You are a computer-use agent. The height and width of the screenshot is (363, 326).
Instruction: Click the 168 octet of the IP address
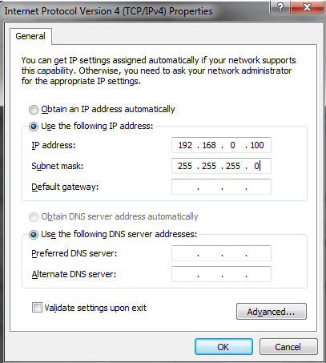coord(209,145)
